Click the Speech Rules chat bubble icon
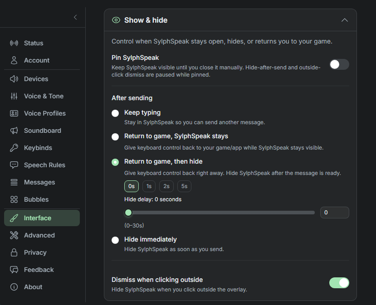This screenshot has width=376, height=305. (x=14, y=165)
